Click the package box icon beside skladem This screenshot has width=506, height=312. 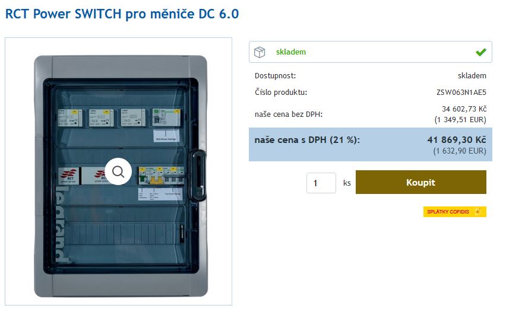pos(260,52)
